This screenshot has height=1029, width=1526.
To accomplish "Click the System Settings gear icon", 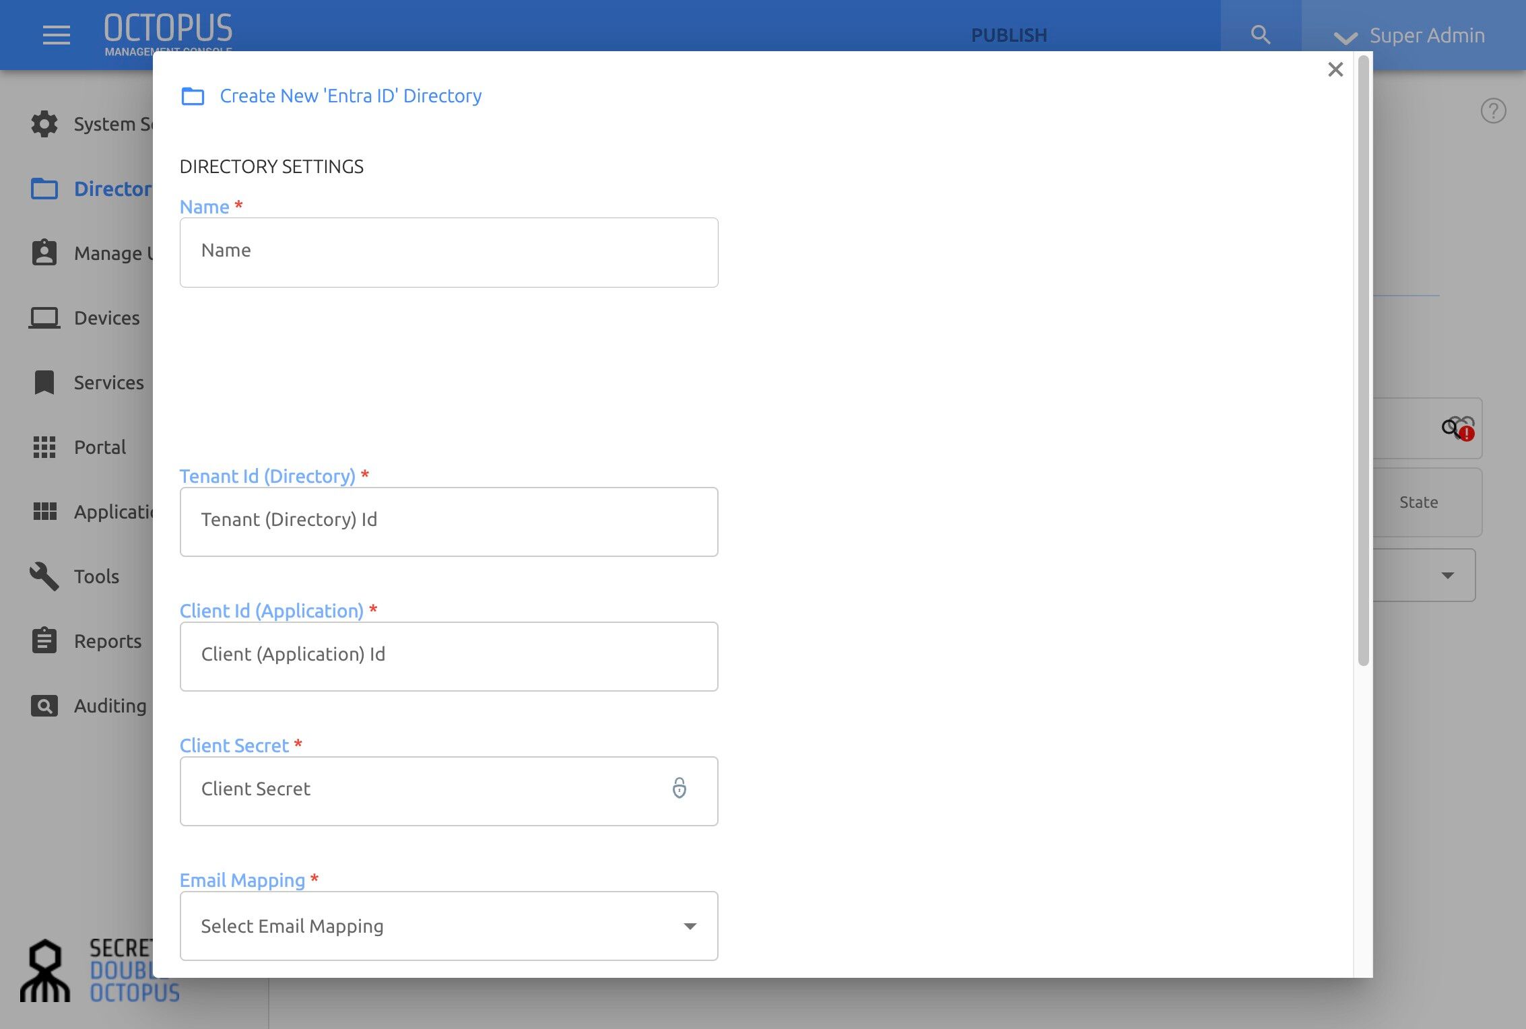I will (44, 124).
